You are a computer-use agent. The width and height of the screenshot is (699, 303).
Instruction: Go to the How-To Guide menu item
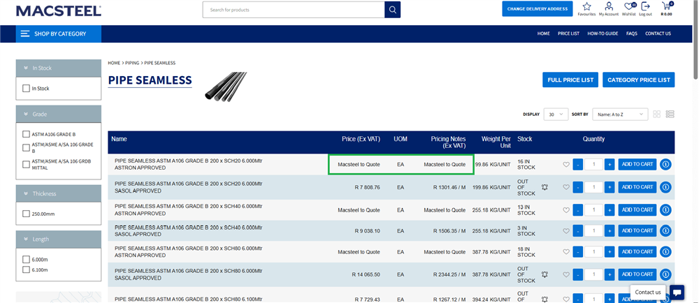coord(602,34)
